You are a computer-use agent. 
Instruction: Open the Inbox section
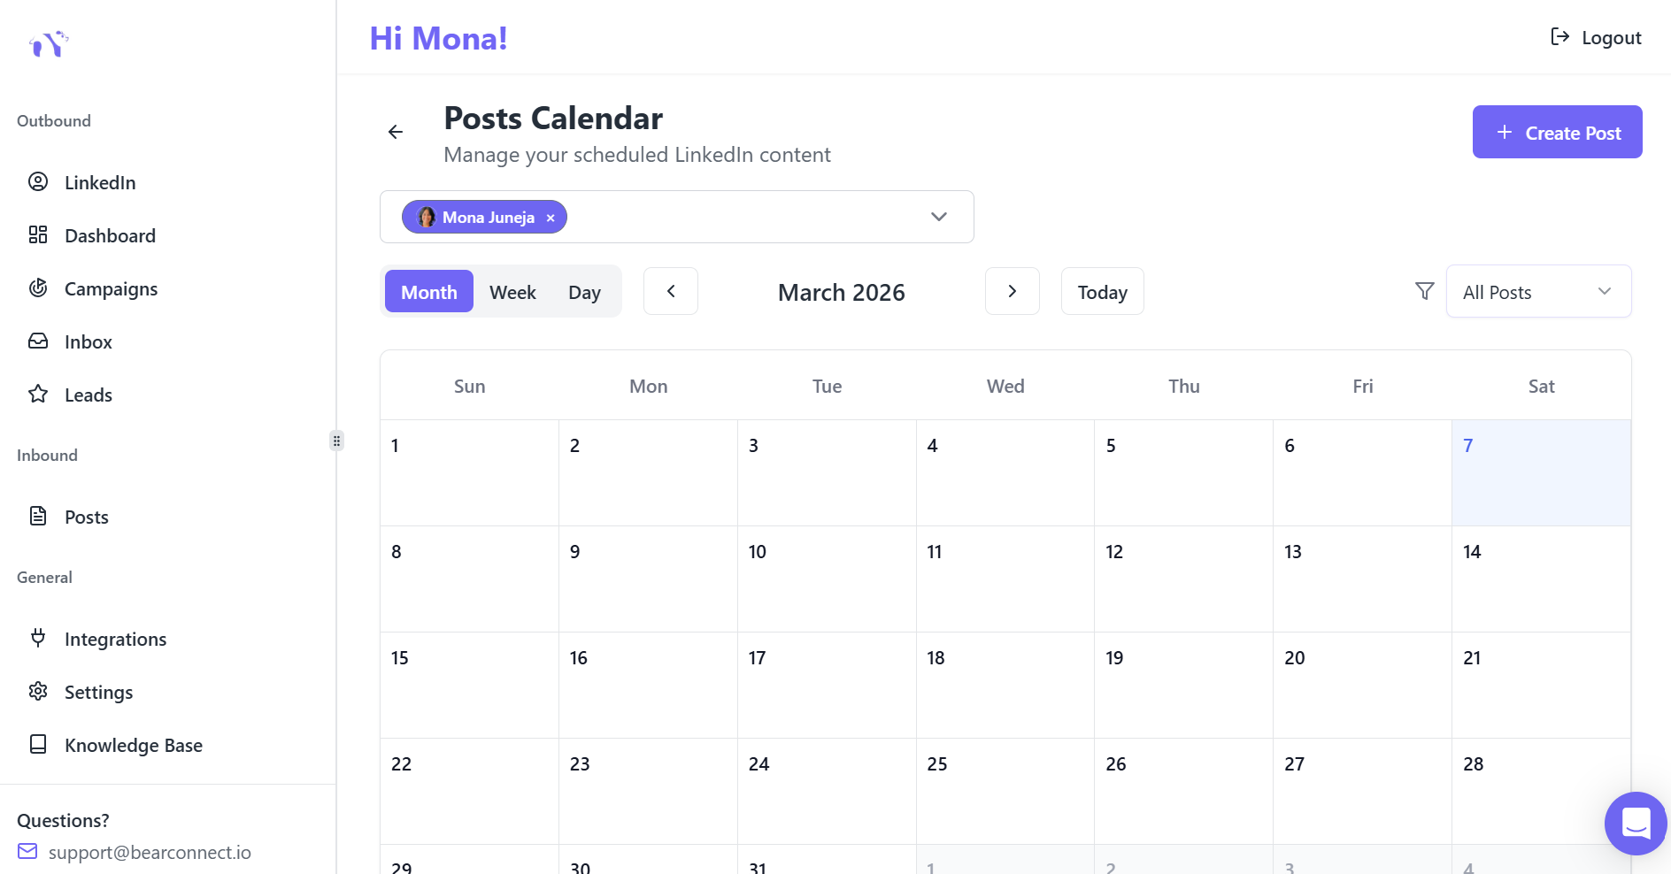pyautogui.click(x=88, y=341)
